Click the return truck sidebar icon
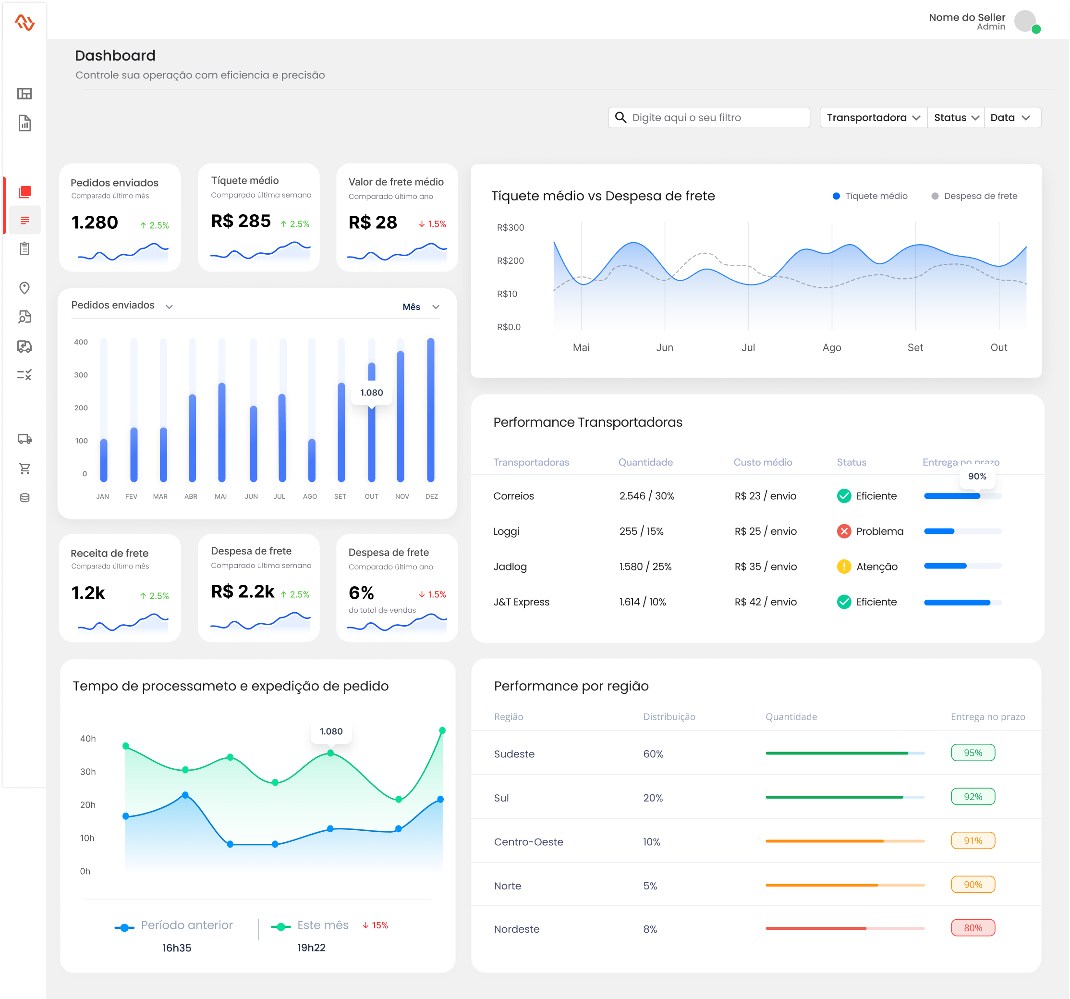This screenshot has width=1070, height=999. click(25, 346)
